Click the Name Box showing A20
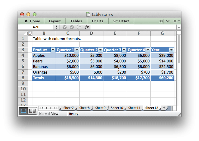199x141 pixels. coord(36,27)
